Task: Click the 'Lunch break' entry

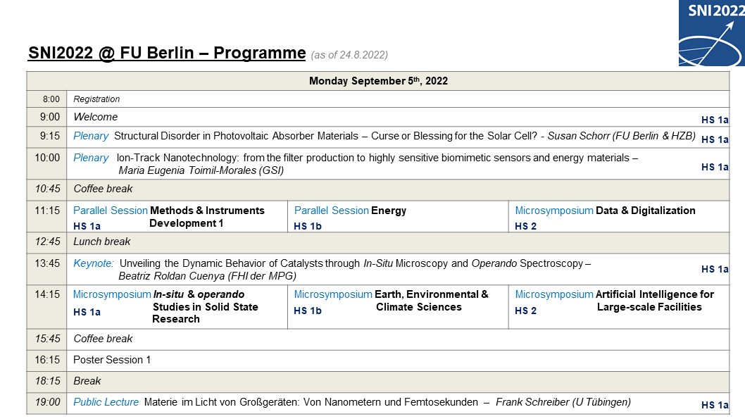Action: pos(101,242)
